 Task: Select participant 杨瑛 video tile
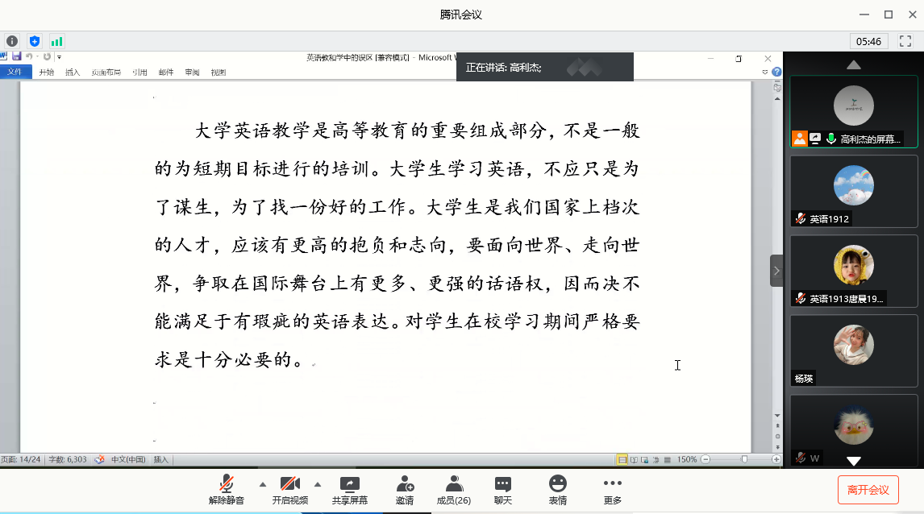tap(853, 350)
